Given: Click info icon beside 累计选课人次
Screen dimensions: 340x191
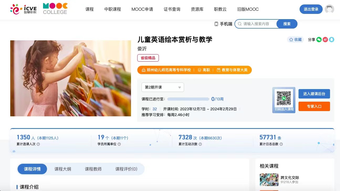Looking at the screenshot, I should pos(38,144).
